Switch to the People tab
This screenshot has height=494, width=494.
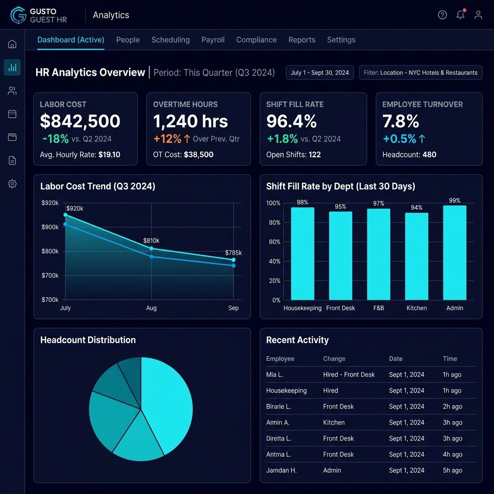tap(128, 40)
